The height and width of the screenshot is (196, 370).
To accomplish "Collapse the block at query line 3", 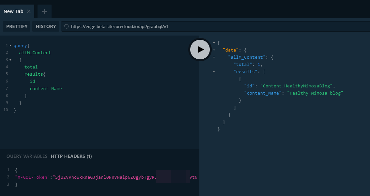I will click(x=10, y=60).
